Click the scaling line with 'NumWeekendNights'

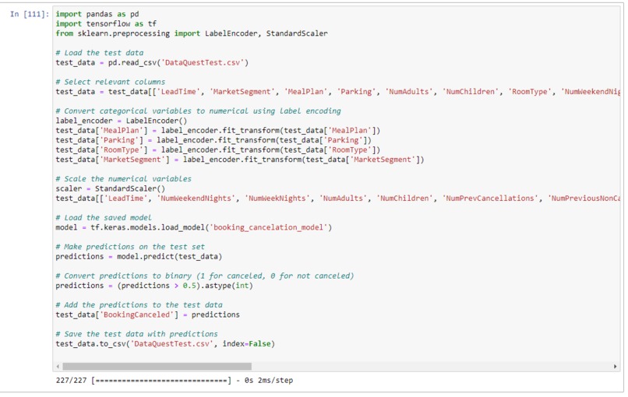pos(337,198)
